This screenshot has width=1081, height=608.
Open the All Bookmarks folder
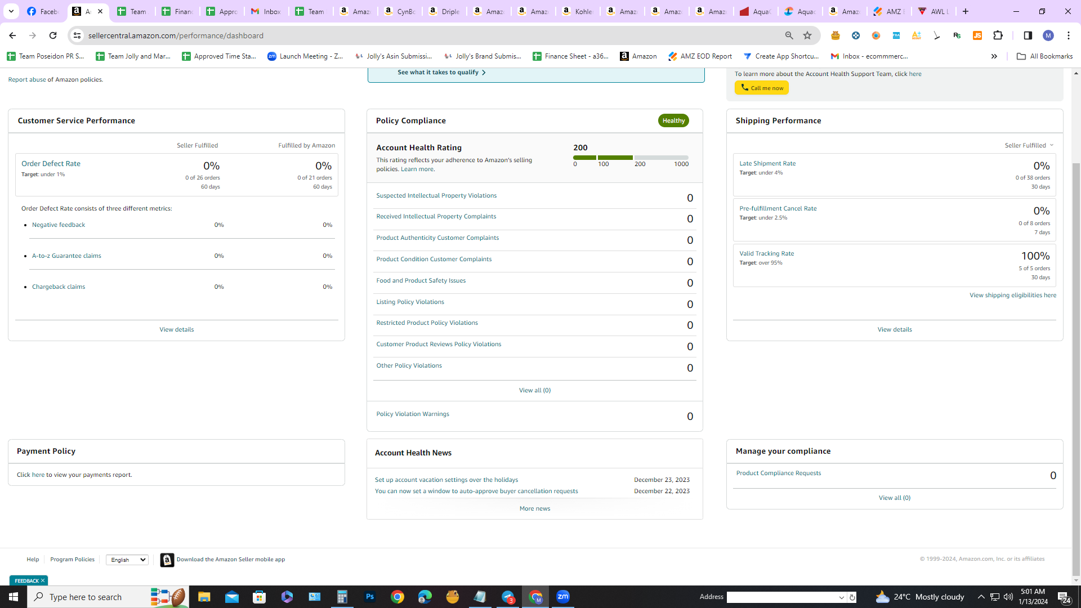pyautogui.click(x=1045, y=56)
